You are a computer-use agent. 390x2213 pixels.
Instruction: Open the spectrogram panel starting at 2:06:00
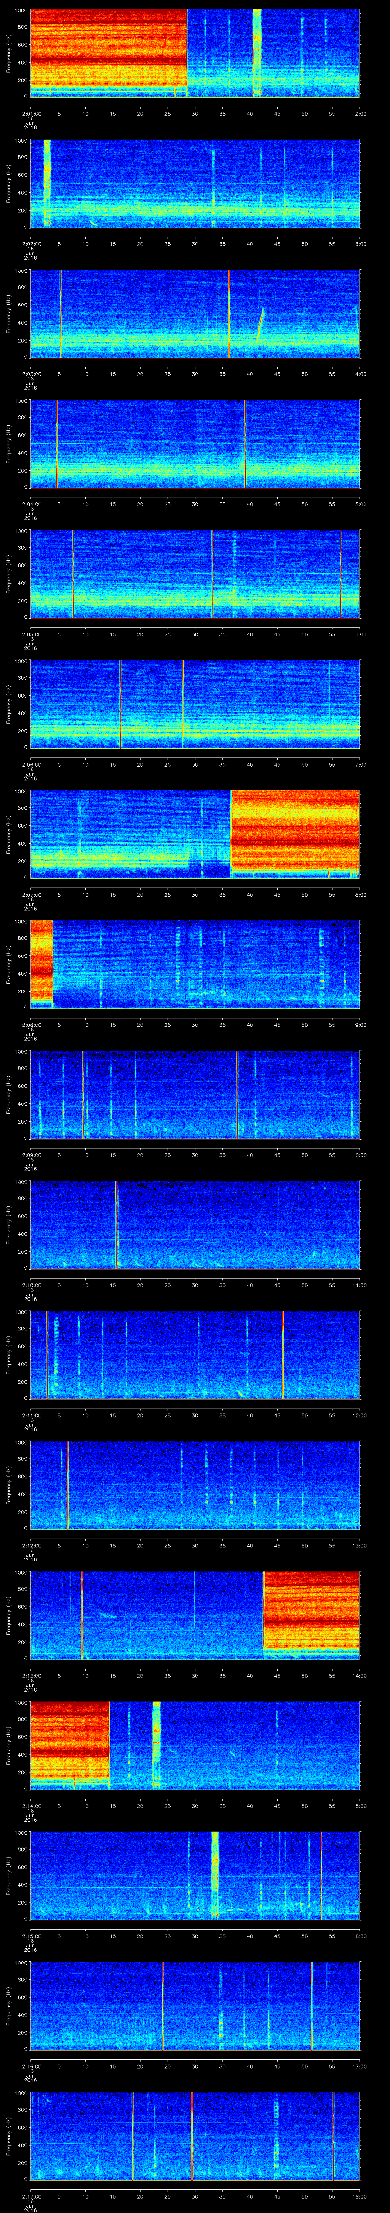195,704
